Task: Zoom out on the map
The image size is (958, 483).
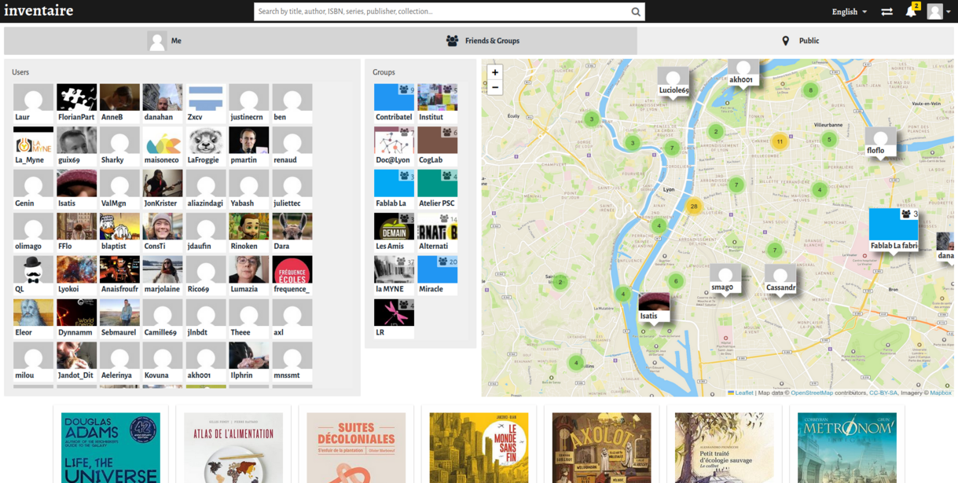Action: point(495,87)
